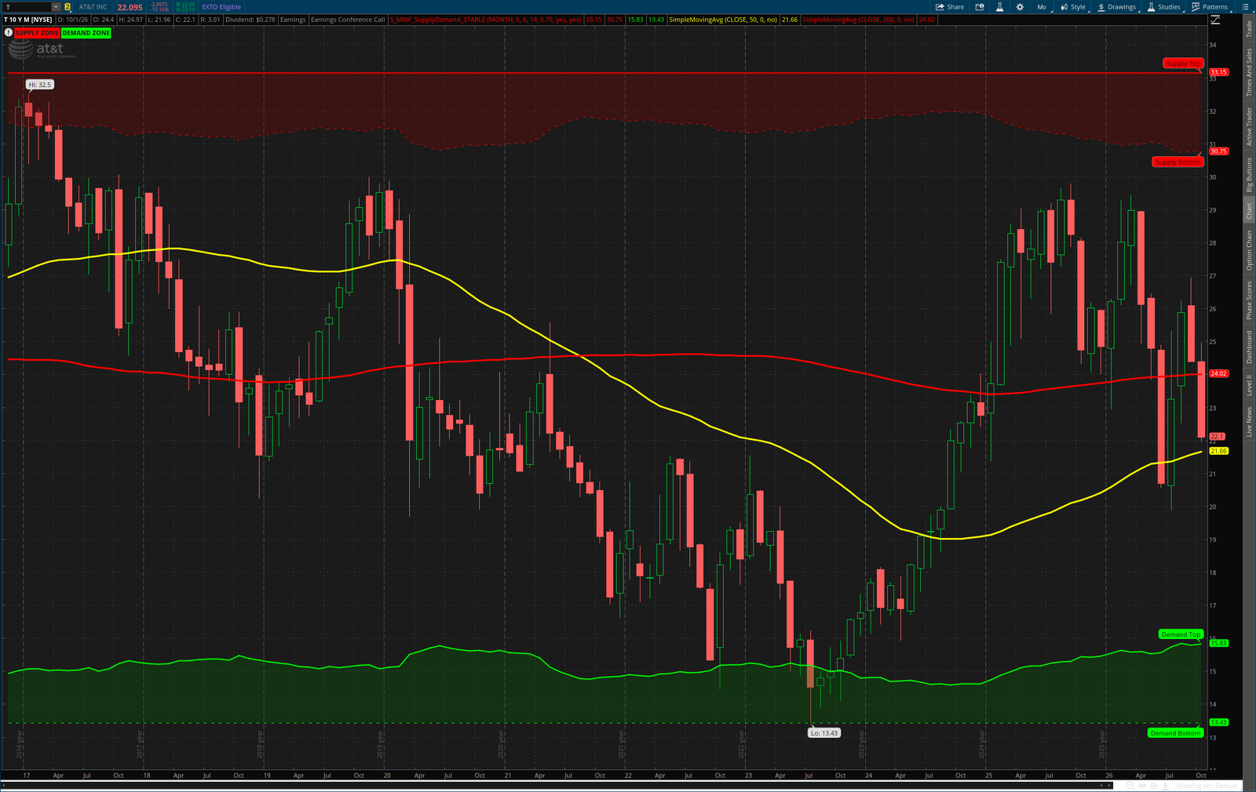Open the Times And Sales sidebar tab
Viewport: 1256px width, 792px height.
click(x=1249, y=72)
